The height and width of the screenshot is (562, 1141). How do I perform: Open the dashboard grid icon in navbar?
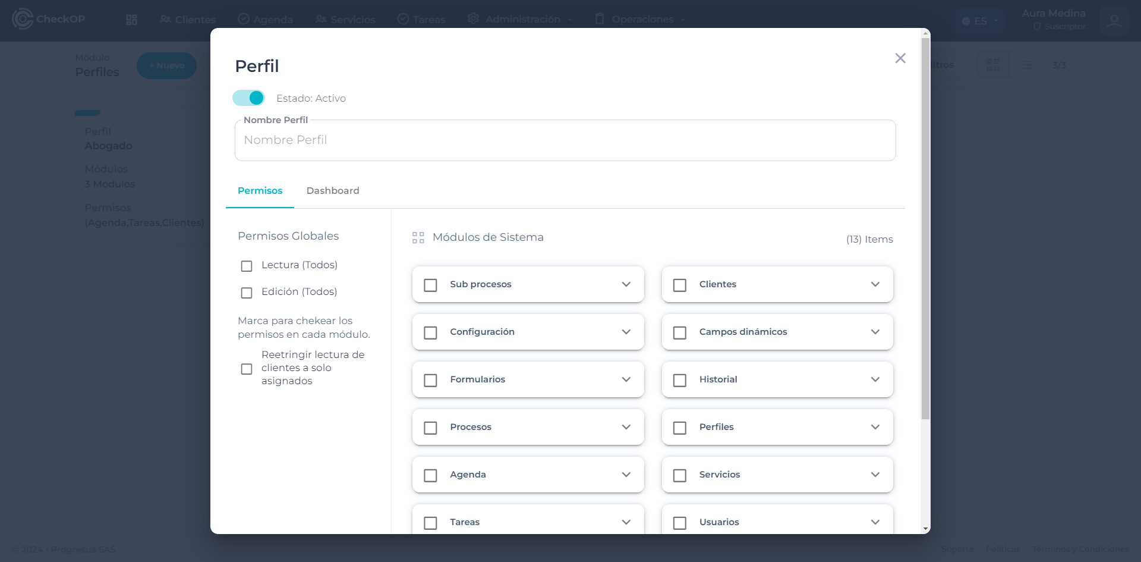click(131, 20)
